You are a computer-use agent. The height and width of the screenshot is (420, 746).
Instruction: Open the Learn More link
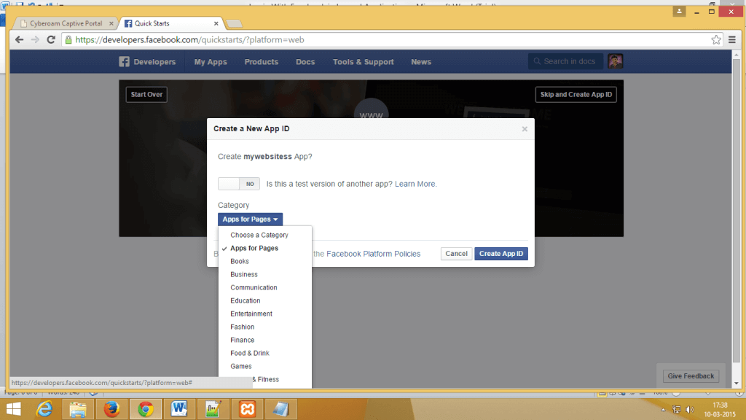pos(415,184)
